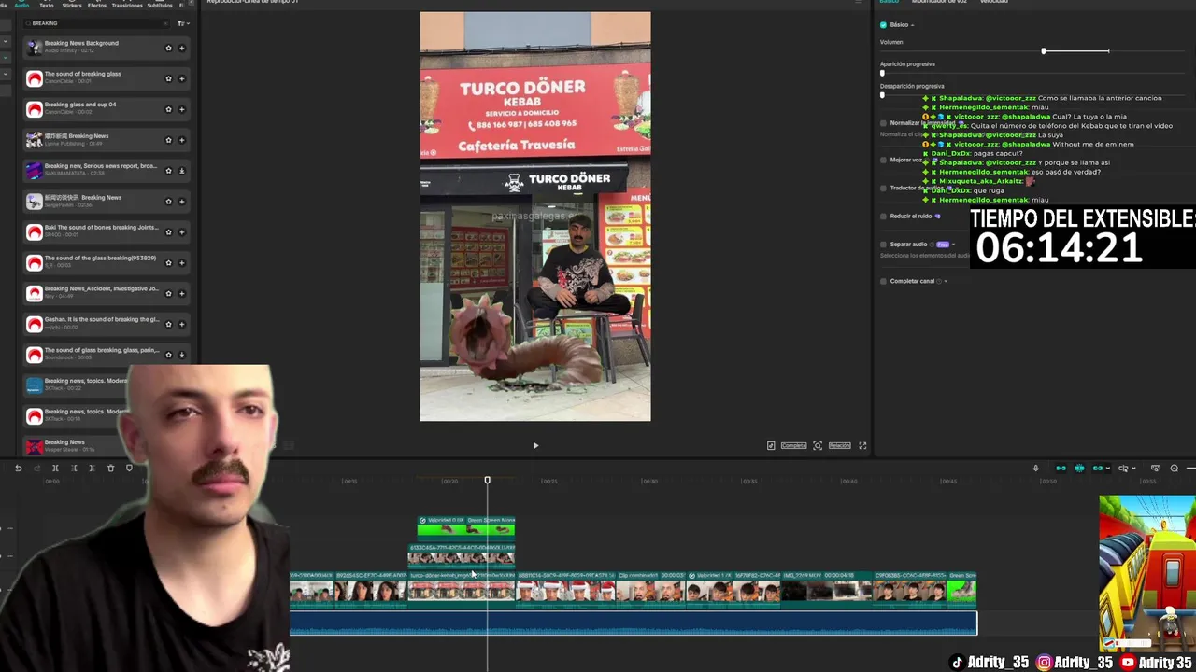Toggle the linkage icon in timeline toolbar
The width and height of the screenshot is (1196, 672).
1098,469
